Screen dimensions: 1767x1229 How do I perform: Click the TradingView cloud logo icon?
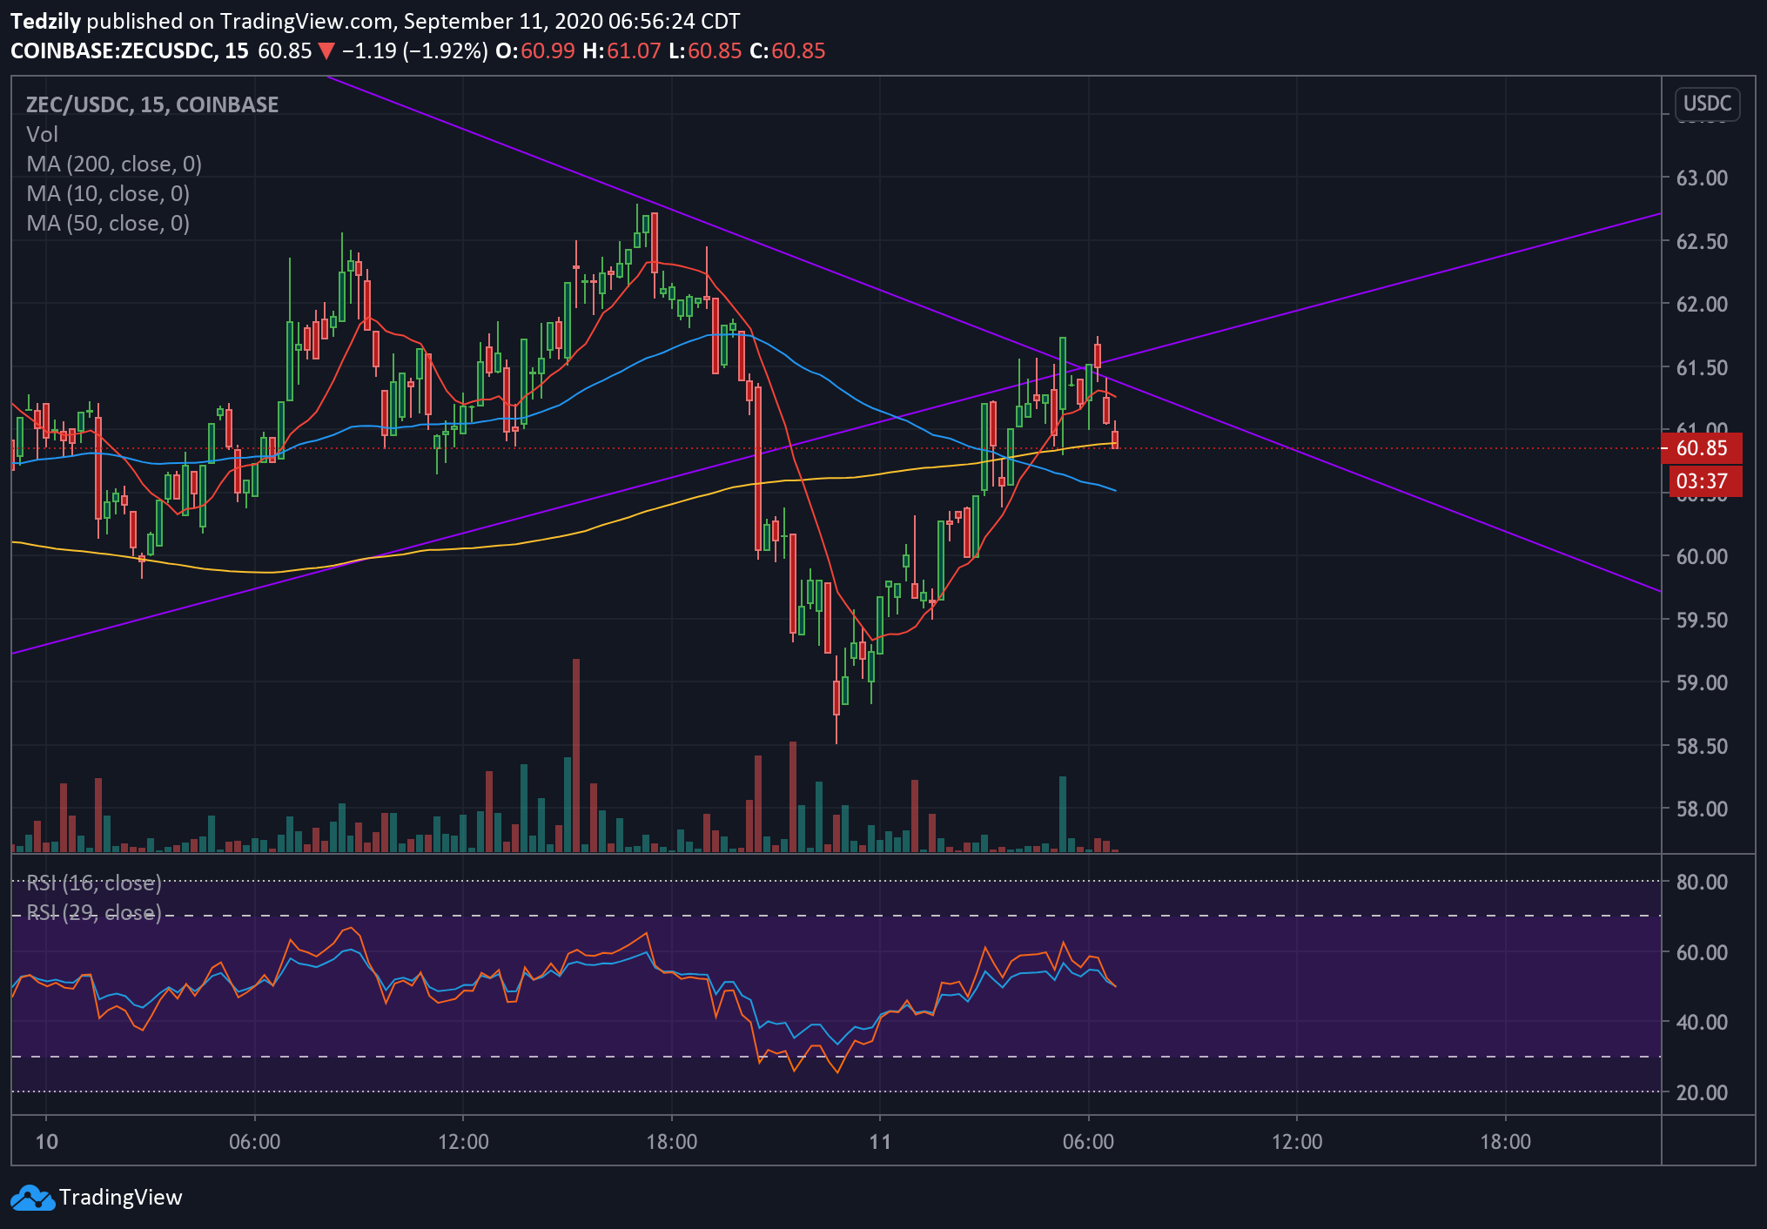pos(32,1198)
